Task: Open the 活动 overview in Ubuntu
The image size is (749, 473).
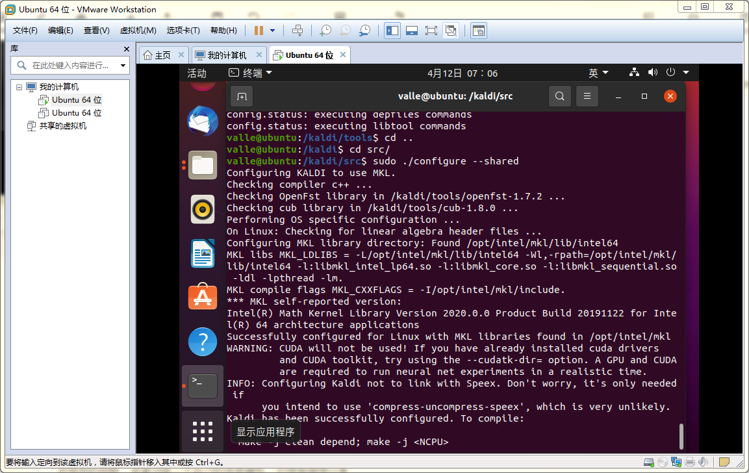Action: point(197,73)
